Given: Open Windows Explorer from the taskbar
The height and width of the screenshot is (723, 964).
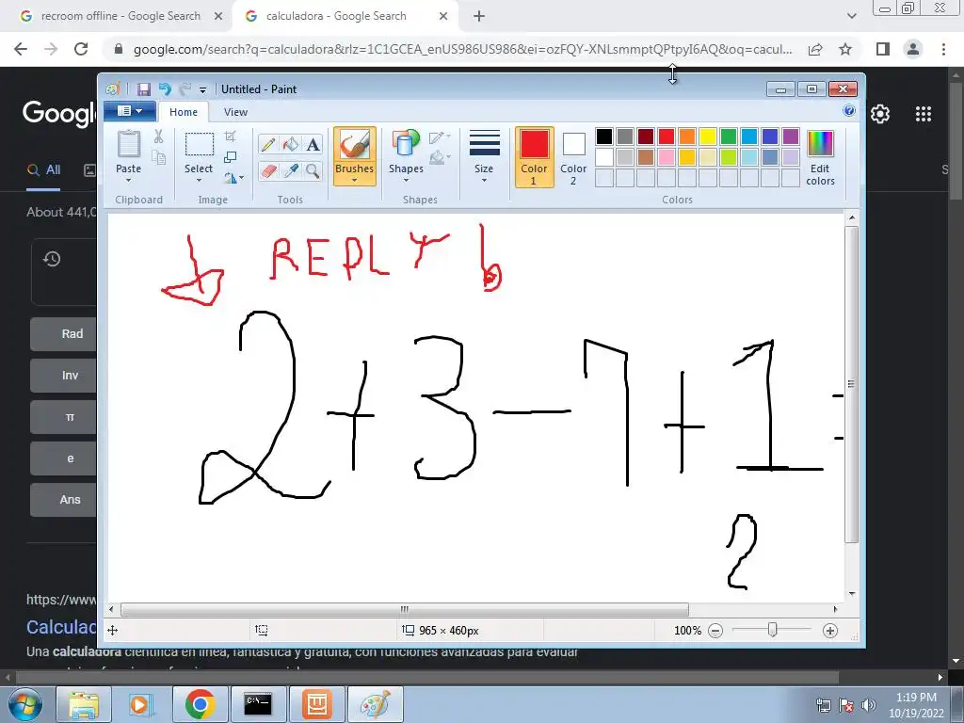Looking at the screenshot, I should pos(84,704).
